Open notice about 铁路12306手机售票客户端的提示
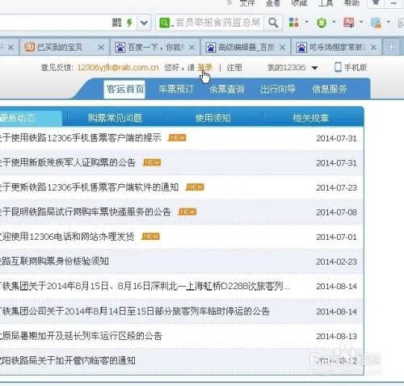Viewport: 404px width, 386px height. [81, 138]
